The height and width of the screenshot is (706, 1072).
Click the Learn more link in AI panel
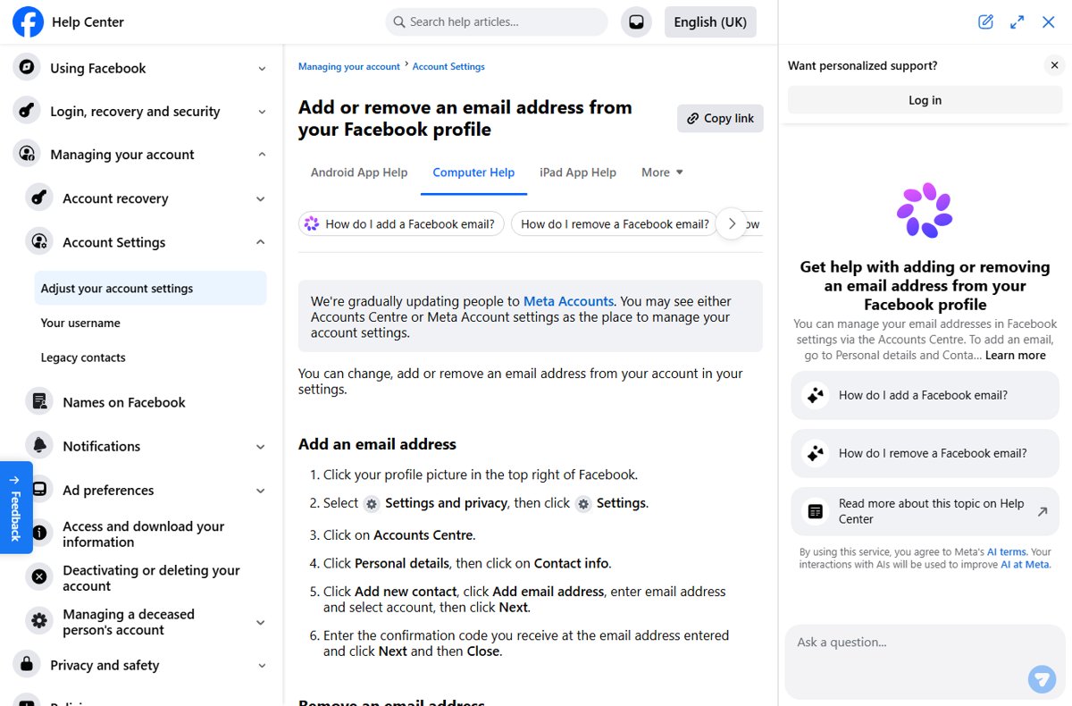[x=1016, y=355]
